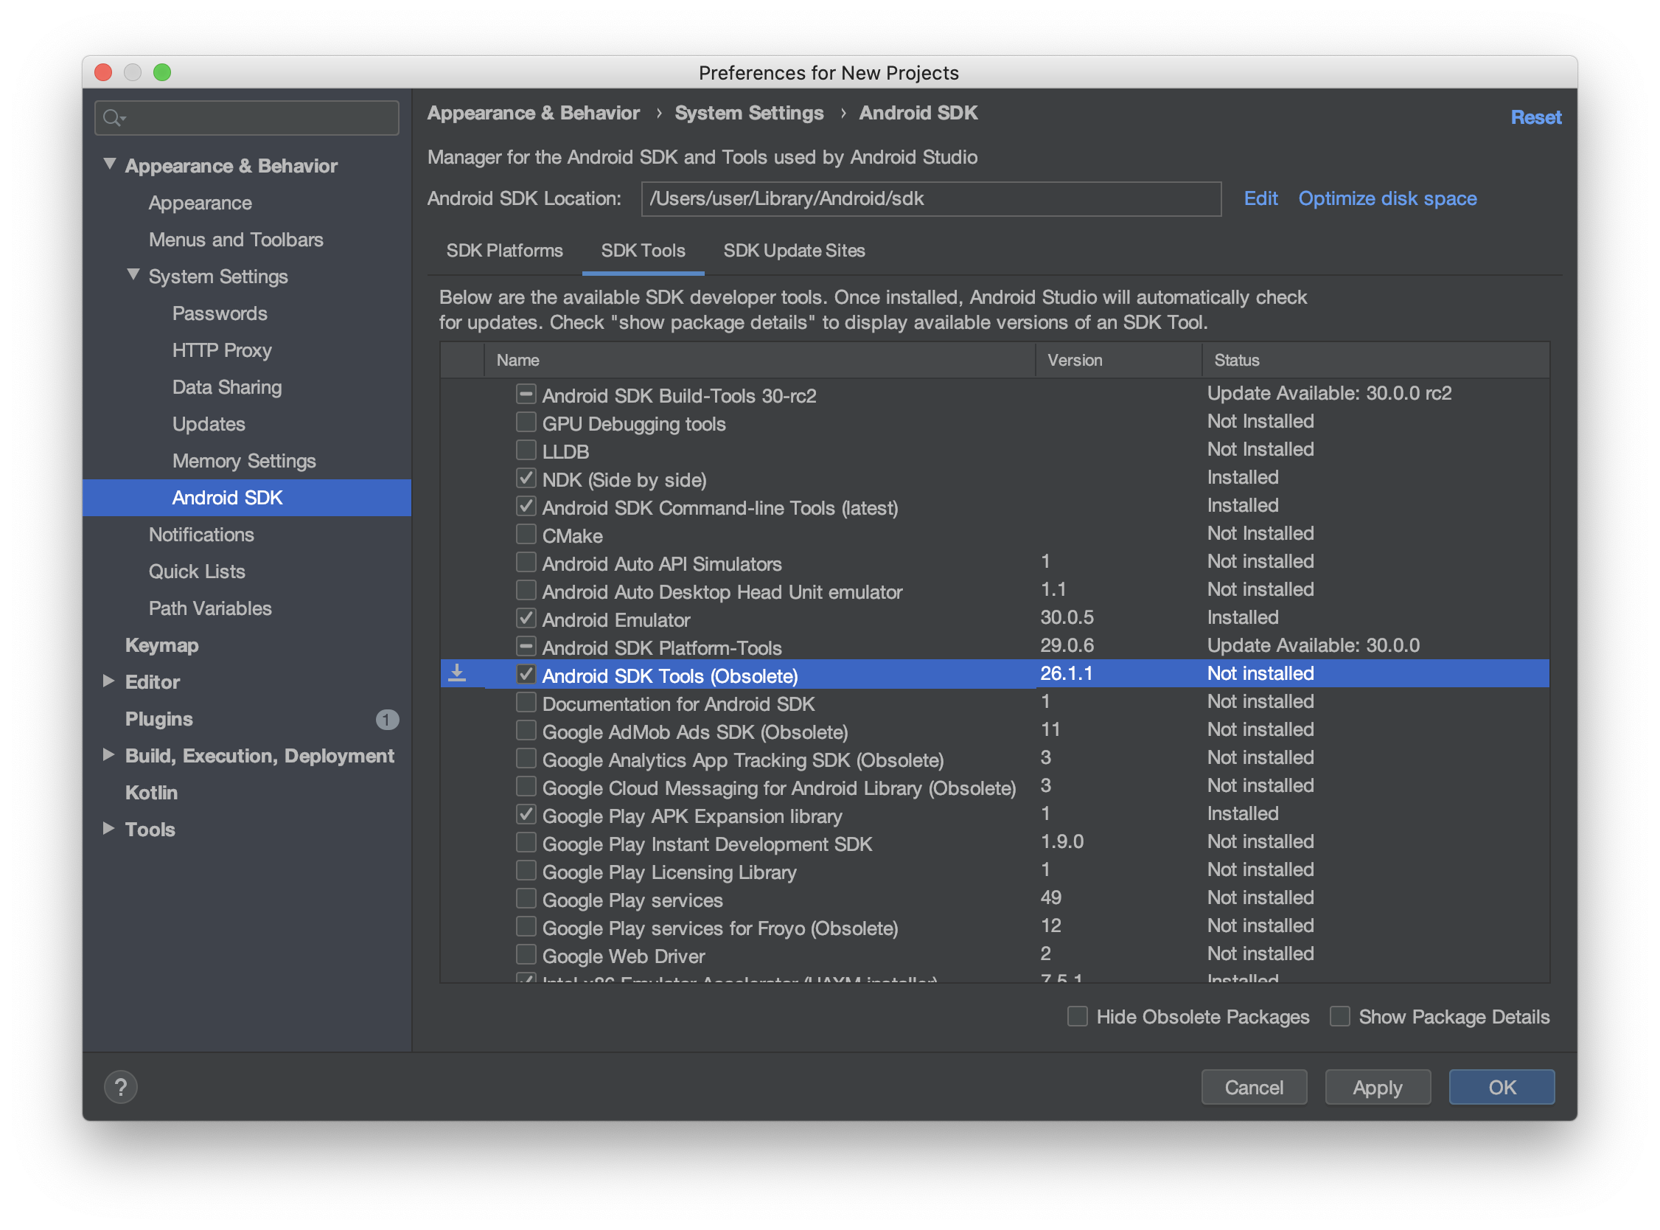Screen dimensions: 1660x1230
Task: Collapse the System Settings tree node
Action: [133, 275]
